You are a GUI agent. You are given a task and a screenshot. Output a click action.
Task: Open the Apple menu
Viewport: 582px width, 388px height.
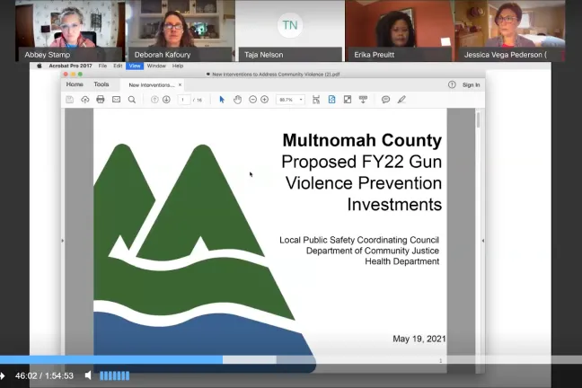click(x=39, y=66)
